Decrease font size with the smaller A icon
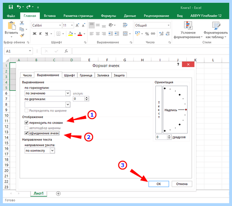 click(84, 25)
